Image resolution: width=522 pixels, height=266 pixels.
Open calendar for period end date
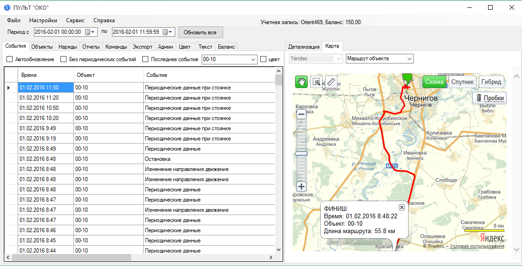[x=168, y=32]
